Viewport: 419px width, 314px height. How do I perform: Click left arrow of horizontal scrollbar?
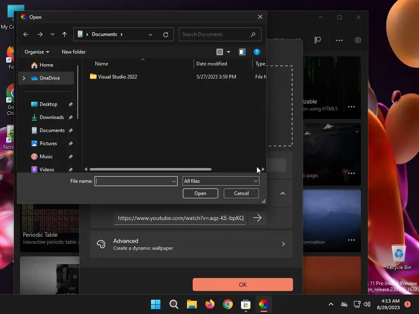tap(86, 169)
